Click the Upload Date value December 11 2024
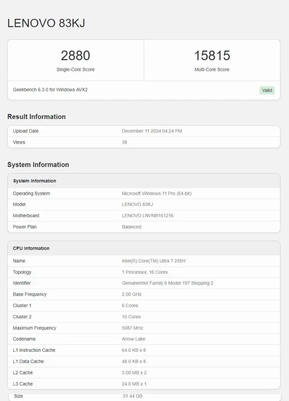The image size is (289, 401). (x=152, y=131)
